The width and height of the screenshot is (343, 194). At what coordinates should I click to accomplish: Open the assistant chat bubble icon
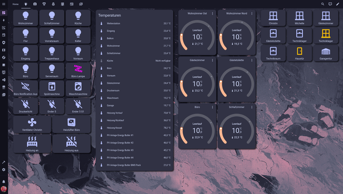point(330,4)
